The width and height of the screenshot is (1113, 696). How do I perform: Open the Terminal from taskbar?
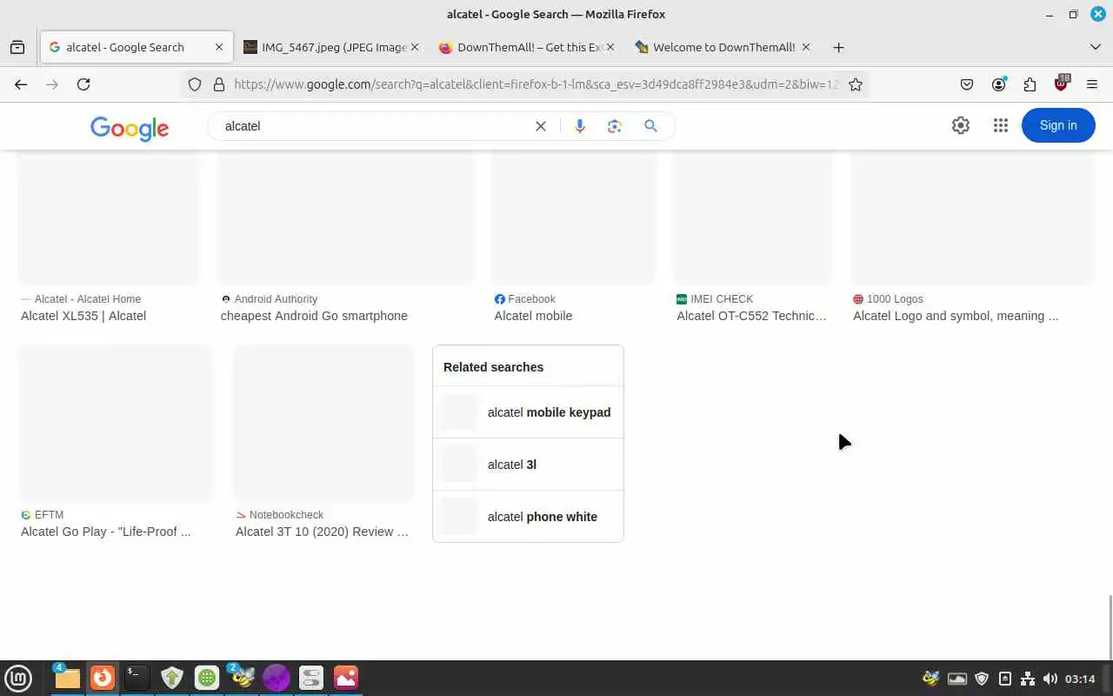coord(137,678)
